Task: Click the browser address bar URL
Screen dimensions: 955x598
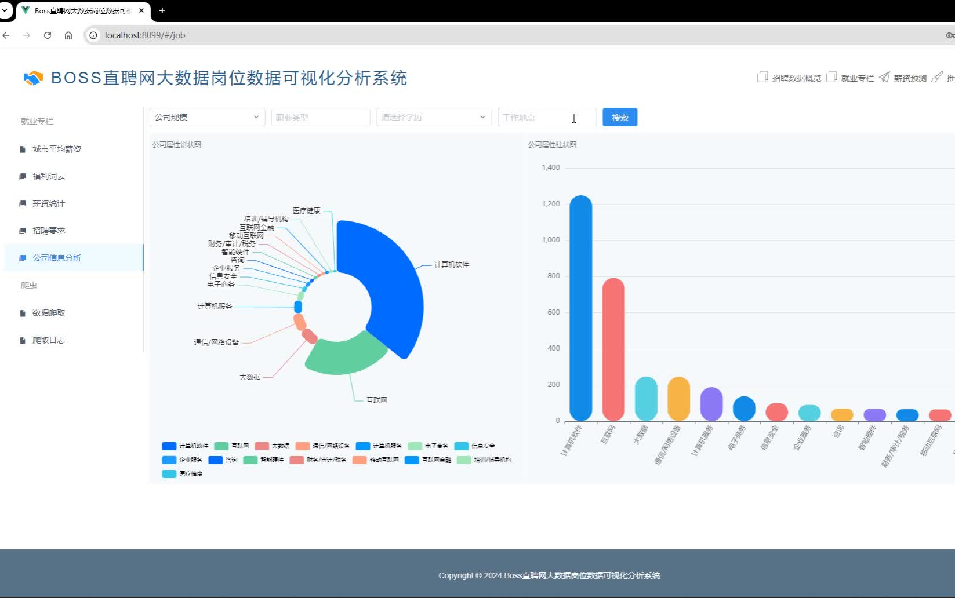Action: [145, 35]
